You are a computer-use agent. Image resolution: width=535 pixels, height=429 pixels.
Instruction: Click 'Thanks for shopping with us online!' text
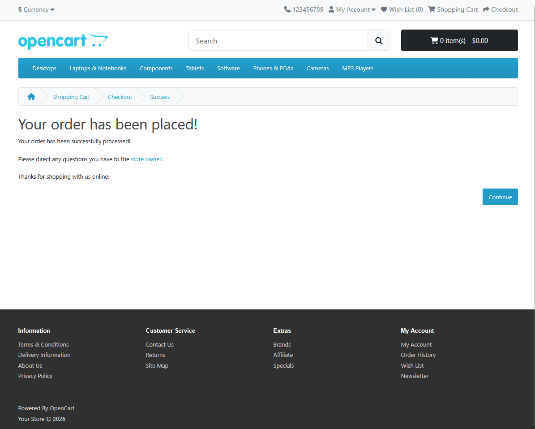pos(64,177)
